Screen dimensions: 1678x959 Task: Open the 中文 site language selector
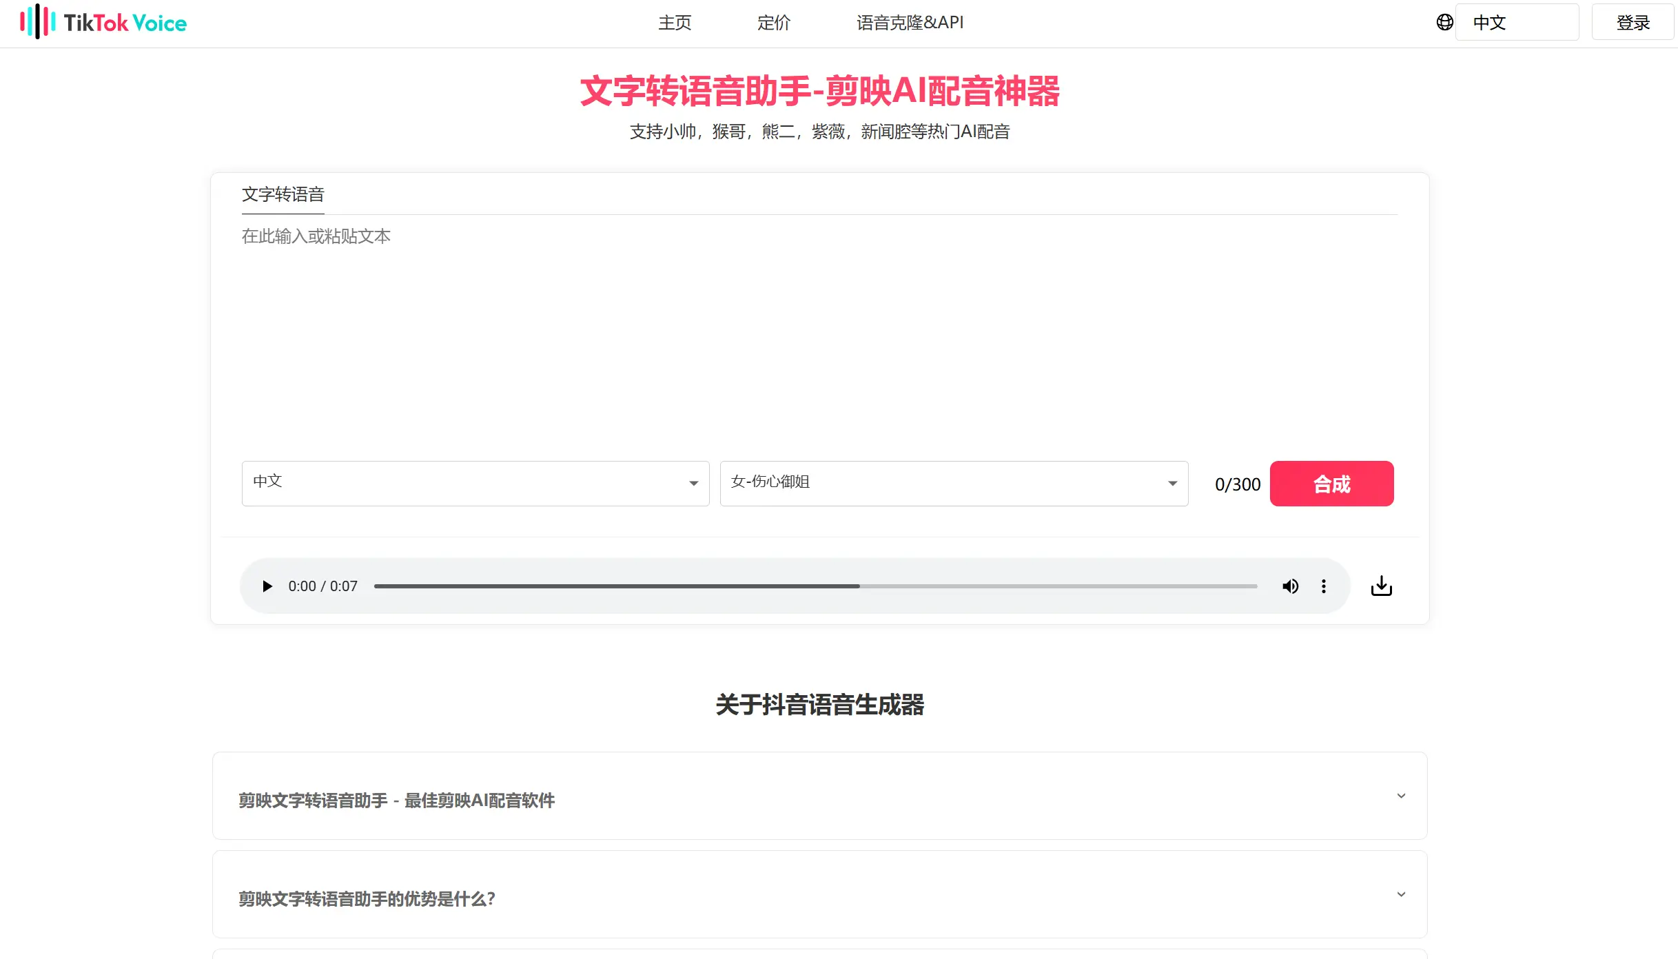(1517, 22)
